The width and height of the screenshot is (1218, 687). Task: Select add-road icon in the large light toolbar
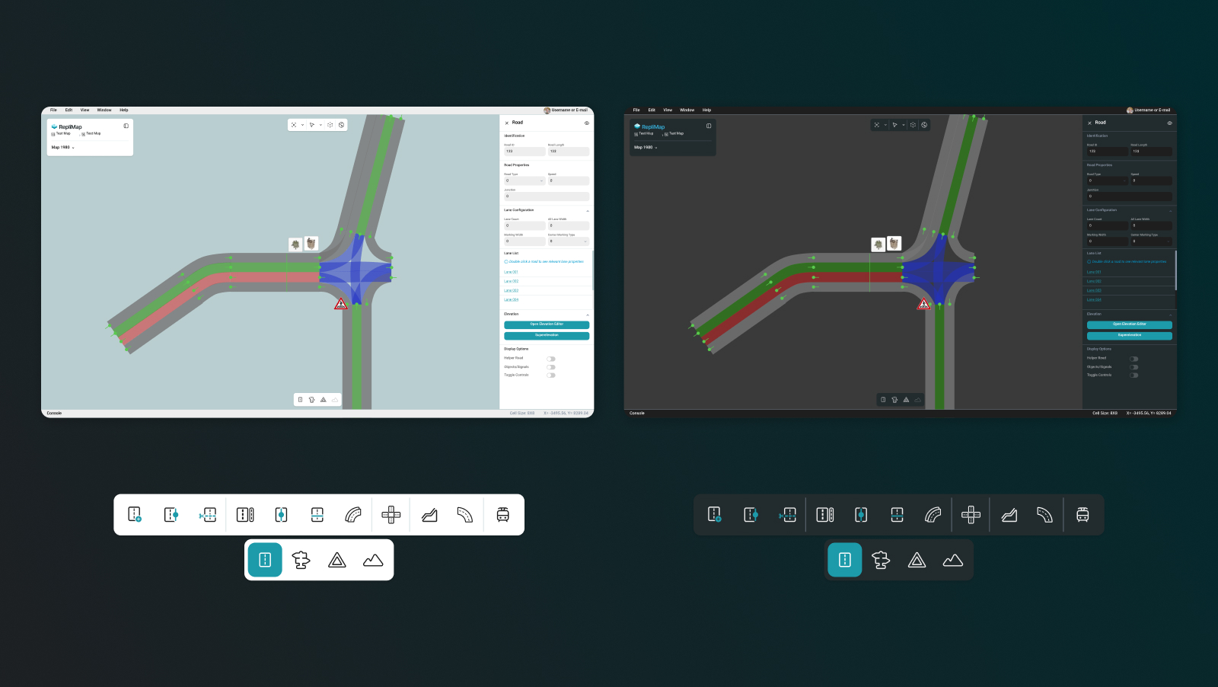(135, 515)
